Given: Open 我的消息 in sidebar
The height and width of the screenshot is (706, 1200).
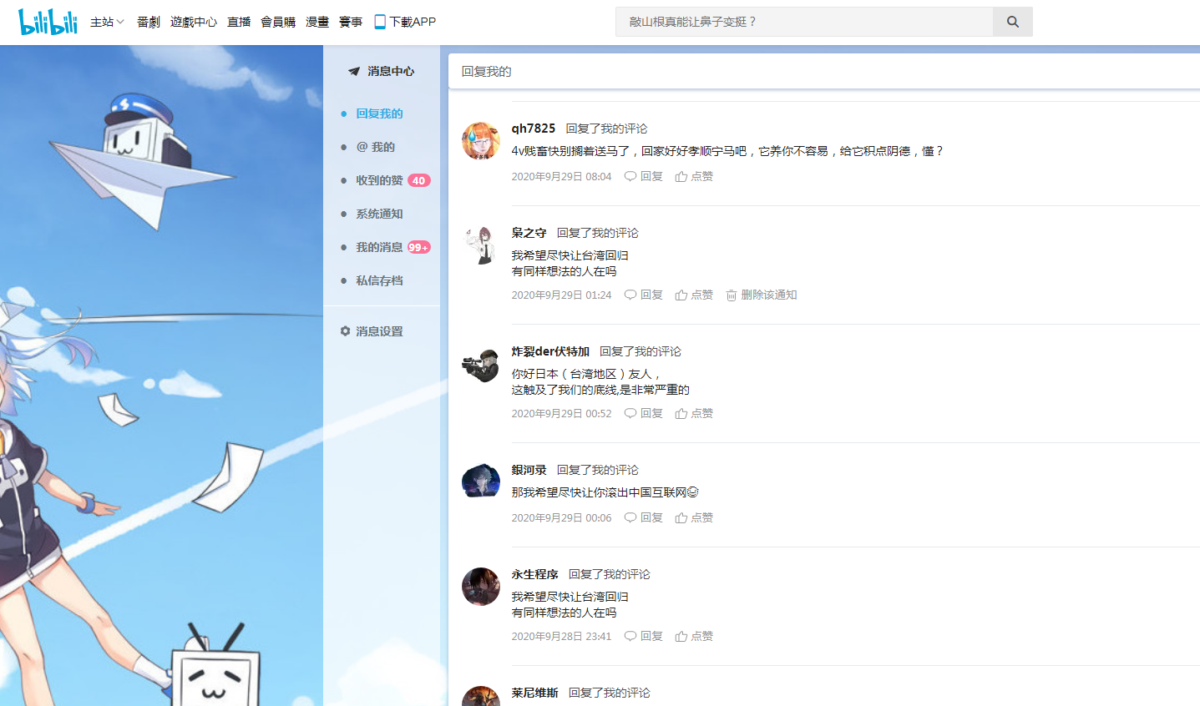Looking at the screenshot, I should pyautogui.click(x=380, y=247).
